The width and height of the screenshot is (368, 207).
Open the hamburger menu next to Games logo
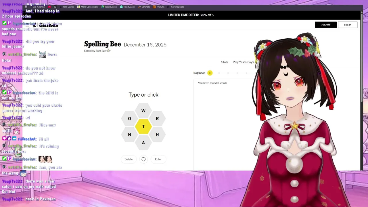(x=27, y=25)
